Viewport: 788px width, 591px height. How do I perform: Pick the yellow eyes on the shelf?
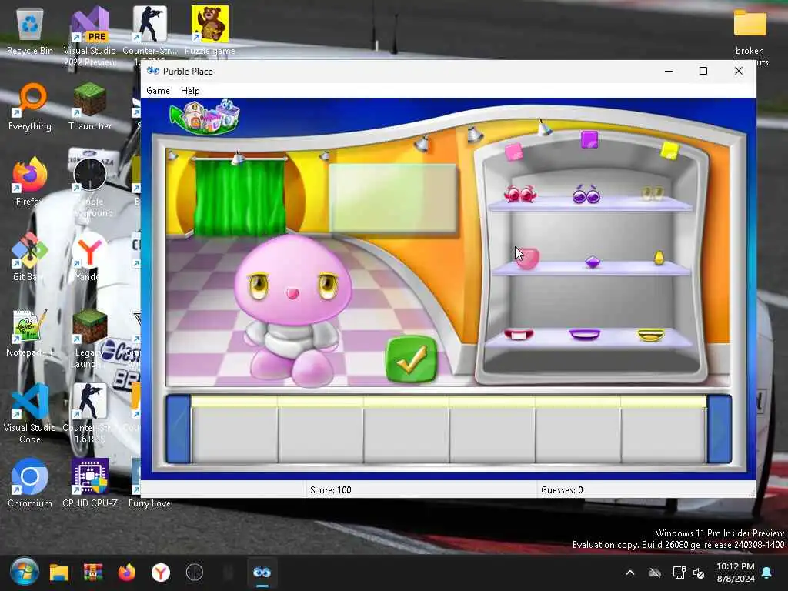pos(653,193)
